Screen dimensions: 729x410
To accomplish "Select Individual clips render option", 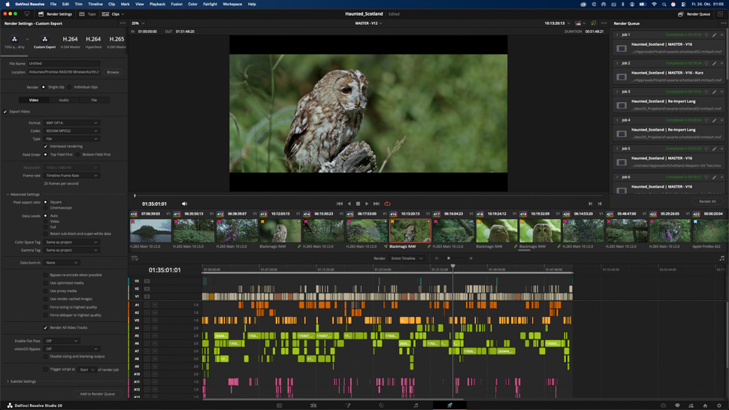I will click(x=70, y=87).
